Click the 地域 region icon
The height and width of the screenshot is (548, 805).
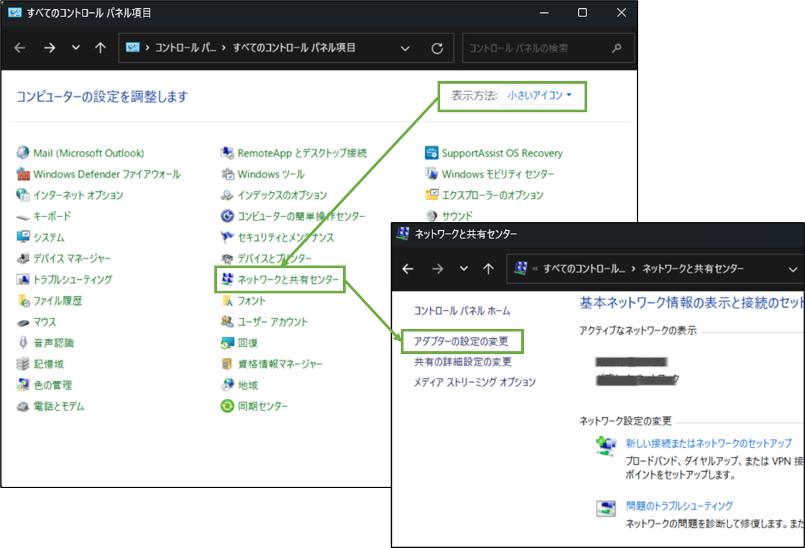[227, 385]
